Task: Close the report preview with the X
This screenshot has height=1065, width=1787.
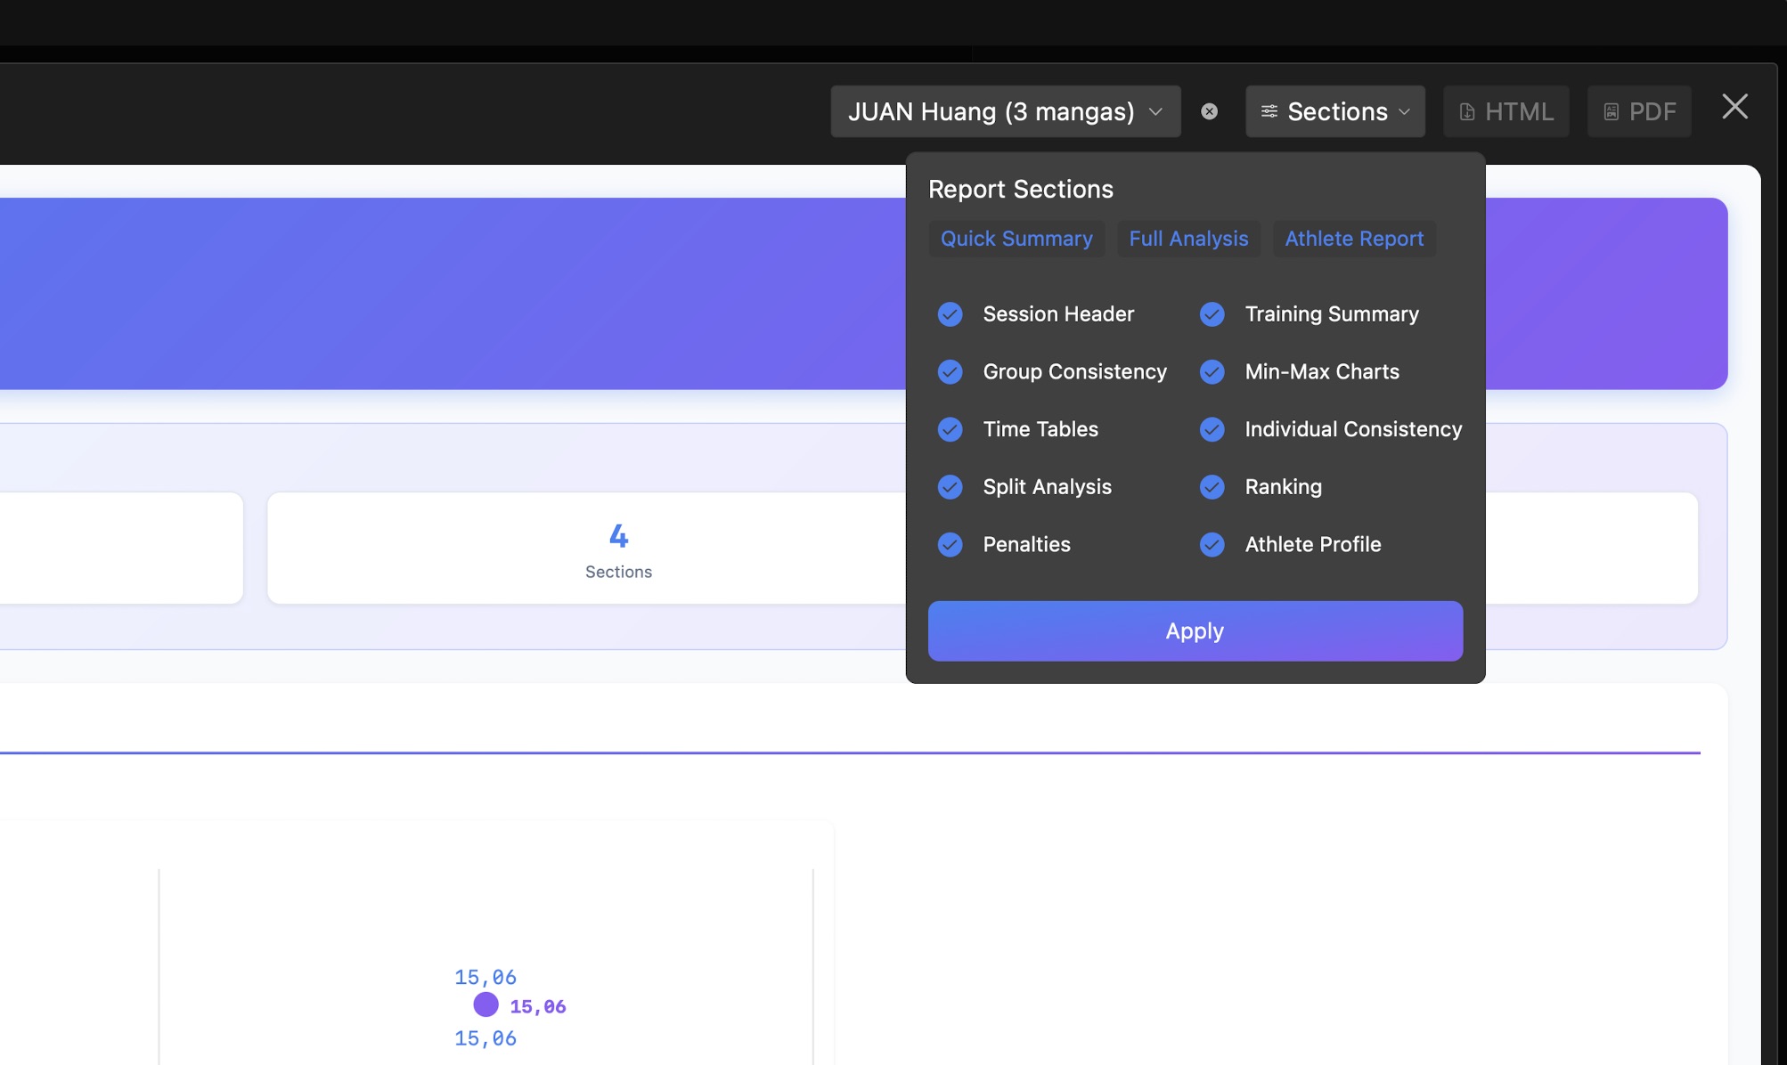Action: point(1734,107)
